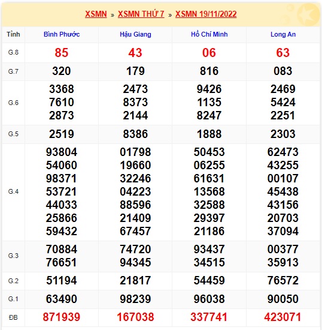Viewport: 322px width, 330px height.
Task: Click G.7 number 083
Action: [x=283, y=71]
